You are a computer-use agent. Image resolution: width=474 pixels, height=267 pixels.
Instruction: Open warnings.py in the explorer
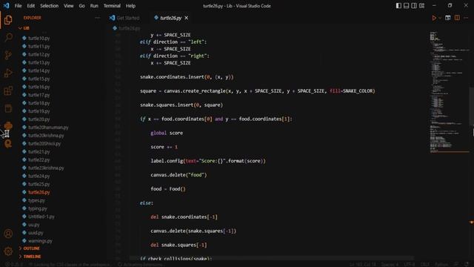(40, 241)
